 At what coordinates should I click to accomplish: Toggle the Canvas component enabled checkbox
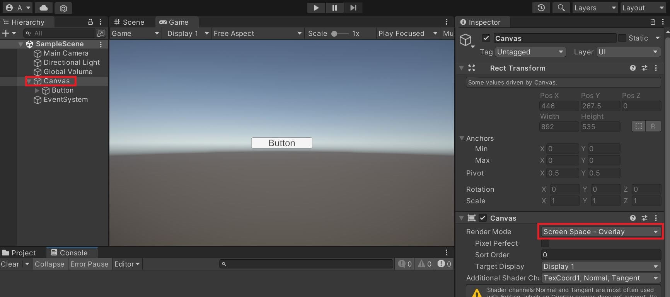(483, 218)
